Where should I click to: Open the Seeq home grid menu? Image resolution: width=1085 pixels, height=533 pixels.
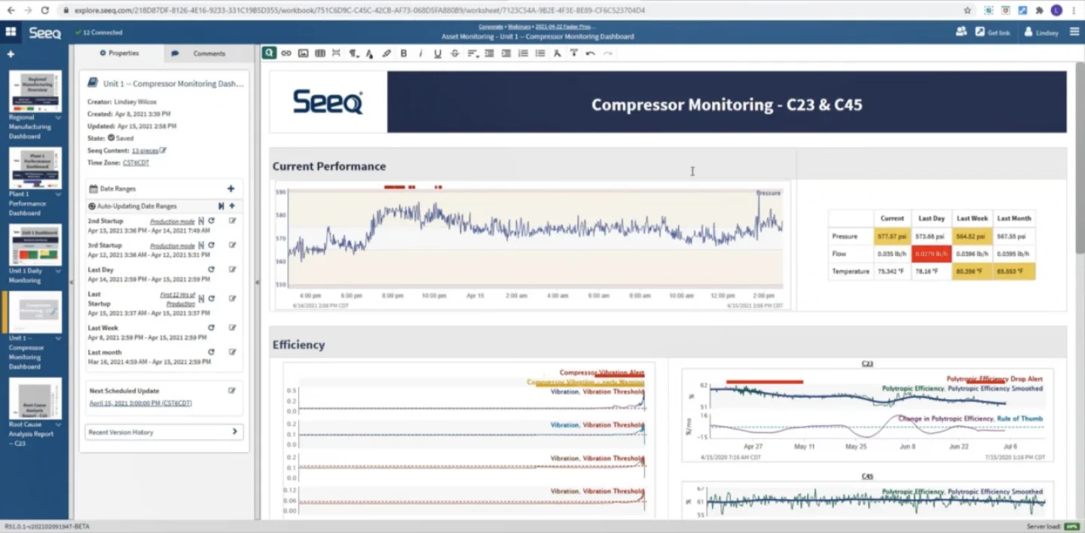[11, 32]
